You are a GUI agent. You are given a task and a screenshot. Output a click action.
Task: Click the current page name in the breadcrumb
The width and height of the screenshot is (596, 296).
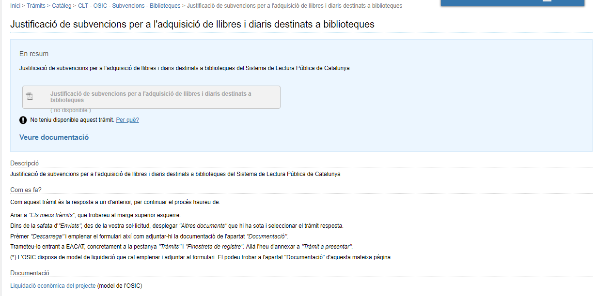point(294,6)
